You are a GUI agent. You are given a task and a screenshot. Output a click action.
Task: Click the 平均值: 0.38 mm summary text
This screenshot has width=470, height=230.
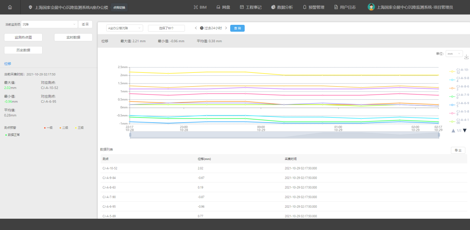pyautogui.click(x=209, y=41)
